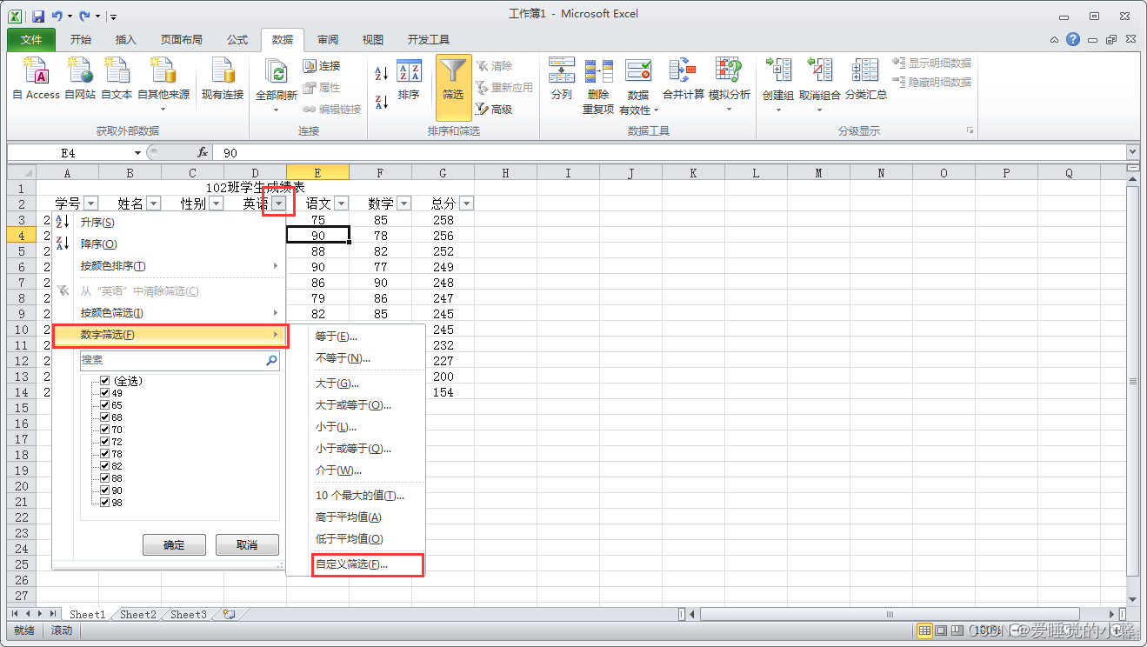Uncheck value 88 in filter list

click(x=105, y=478)
